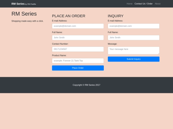Focus the inquiry form E-mail Address field

point(134,26)
